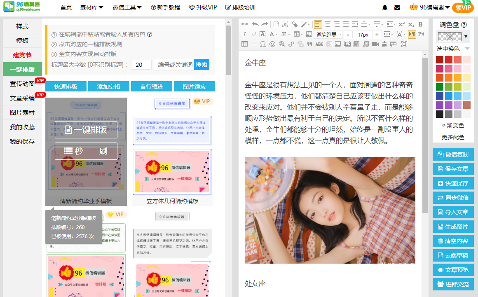Toggle underline formatting
478x297 pixels.
coord(253,34)
